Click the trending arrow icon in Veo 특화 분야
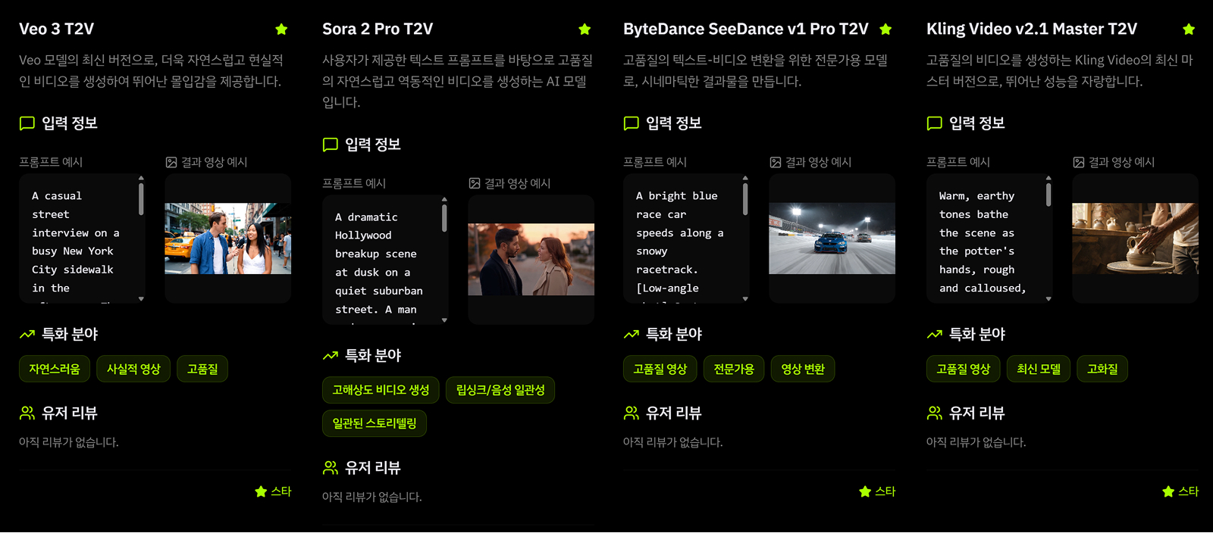The width and height of the screenshot is (1213, 533). pos(27,334)
